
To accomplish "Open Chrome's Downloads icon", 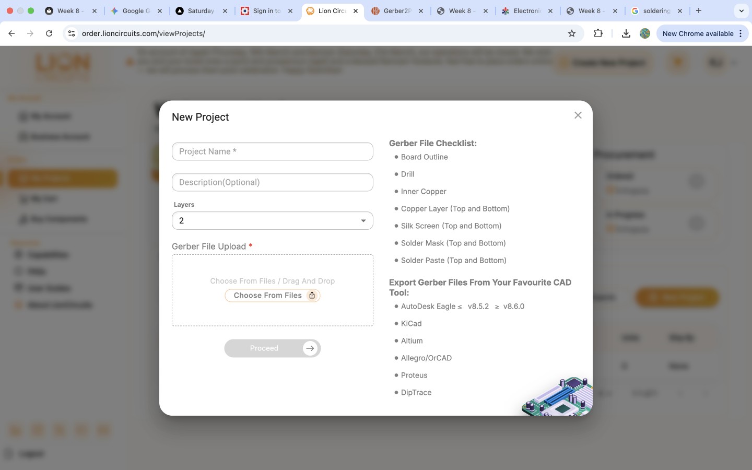I will point(626,33).
